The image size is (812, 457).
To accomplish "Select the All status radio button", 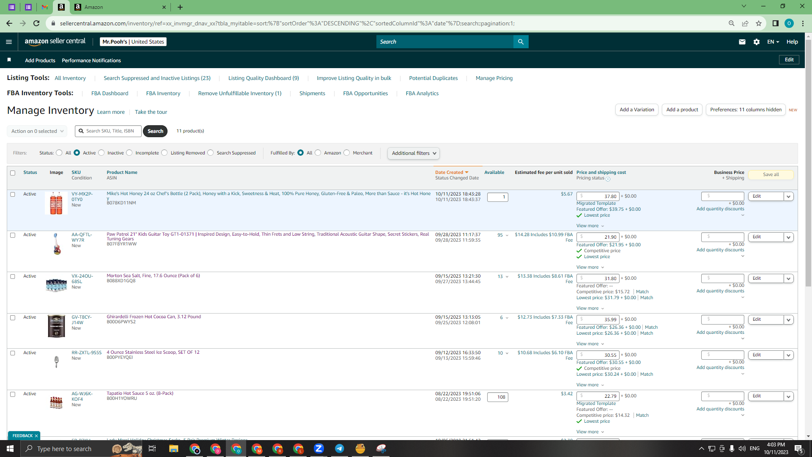I will click(59, 153).
